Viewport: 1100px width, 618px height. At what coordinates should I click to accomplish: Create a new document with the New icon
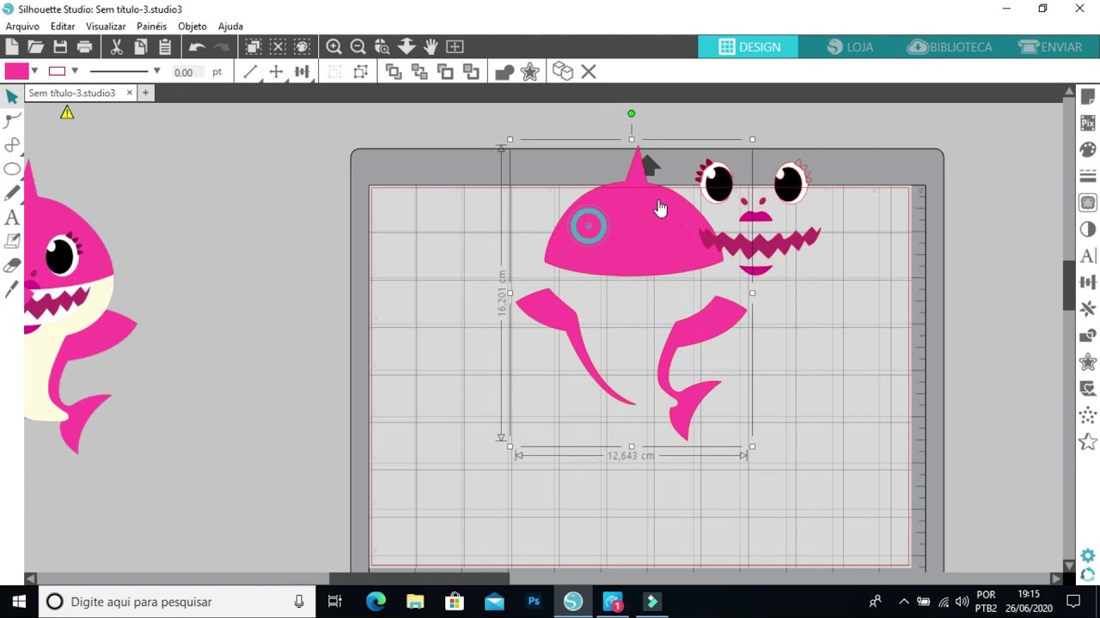point(12,47)
